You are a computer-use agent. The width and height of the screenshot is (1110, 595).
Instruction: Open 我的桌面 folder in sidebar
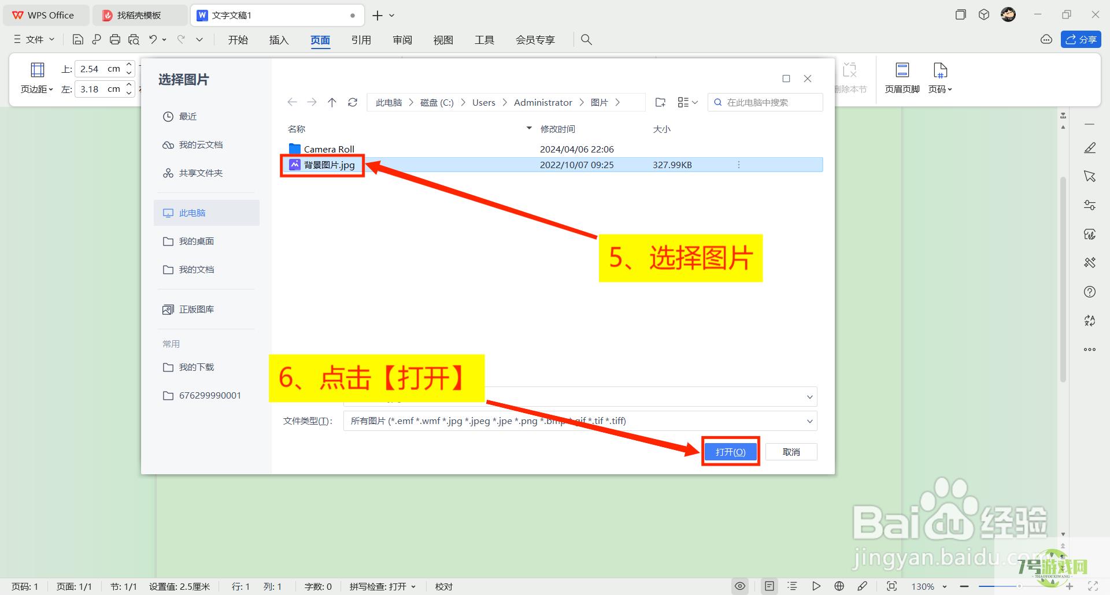(207, 241)
